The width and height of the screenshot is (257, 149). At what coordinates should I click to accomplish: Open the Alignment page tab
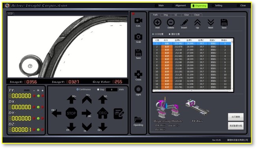tap(179, 6)
